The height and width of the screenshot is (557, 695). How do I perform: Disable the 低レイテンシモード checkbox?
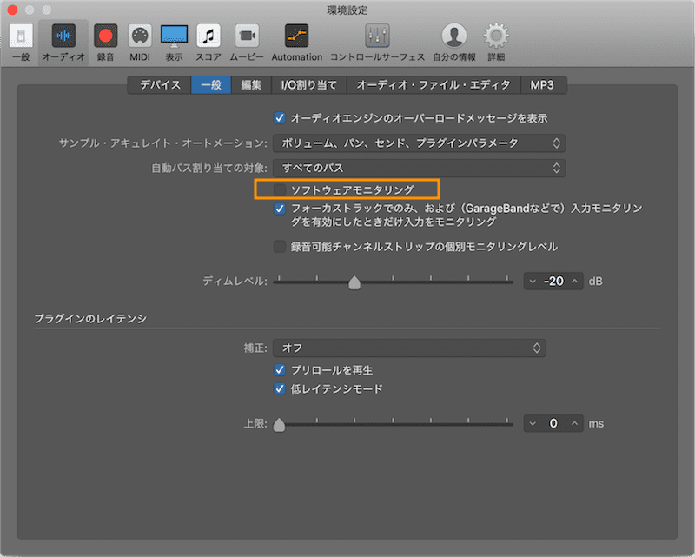279,389
